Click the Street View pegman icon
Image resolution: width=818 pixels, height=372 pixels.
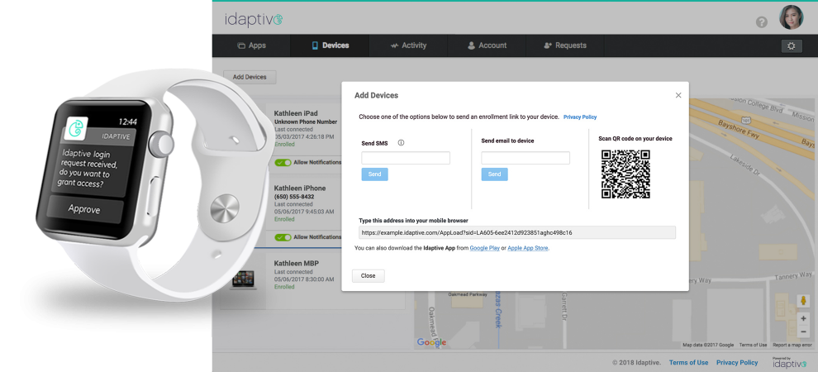point(803,302)
